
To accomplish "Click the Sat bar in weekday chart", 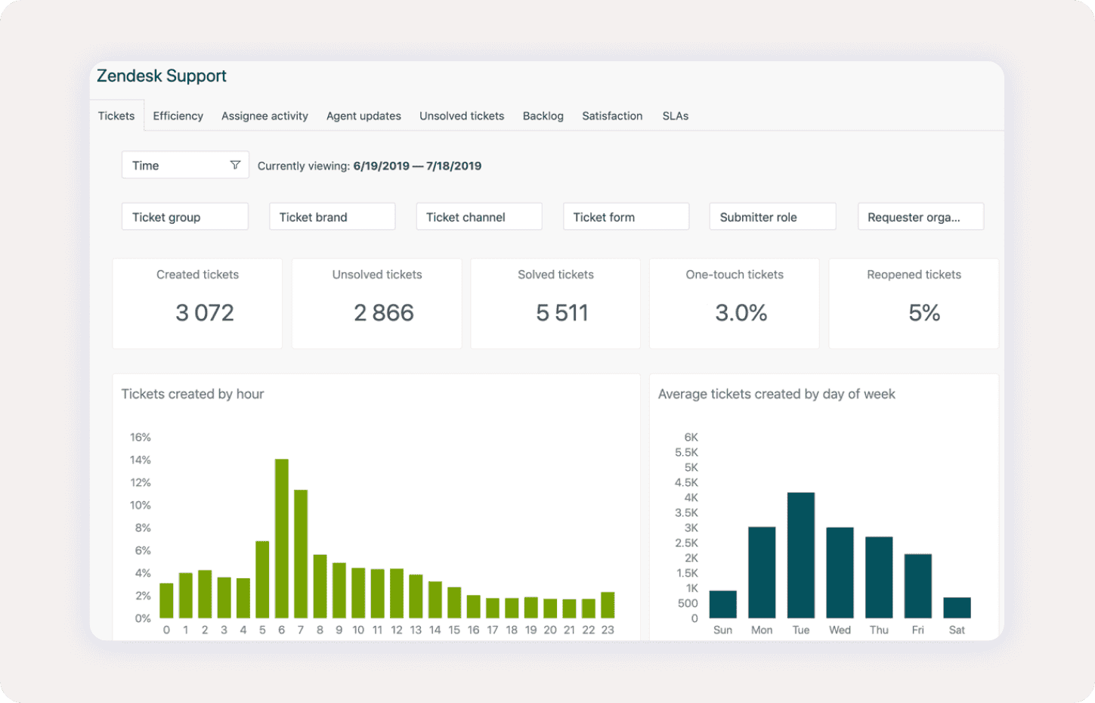I will pos(957,608).
